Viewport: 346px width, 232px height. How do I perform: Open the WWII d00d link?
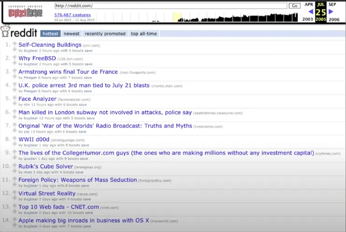34,139
